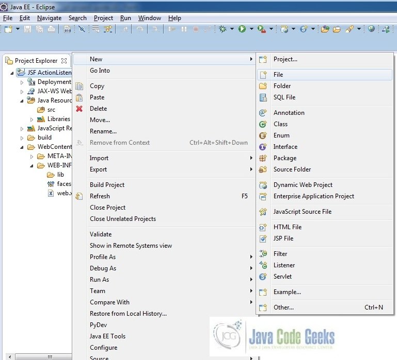Open the Import submenu
The height and width of the screenshot is (360, 397).
coord(164,158)
